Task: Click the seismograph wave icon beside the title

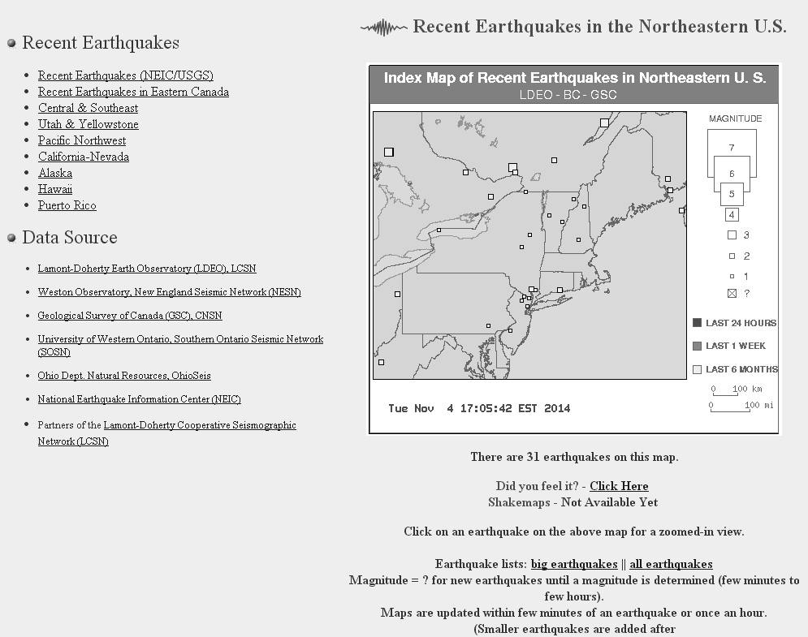Action: tap(383, 28)
